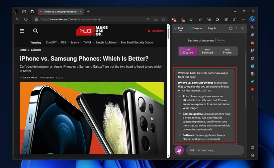Open the Edge profile avatar
Viewport: 274px width, 168px height.
[16, 12]
